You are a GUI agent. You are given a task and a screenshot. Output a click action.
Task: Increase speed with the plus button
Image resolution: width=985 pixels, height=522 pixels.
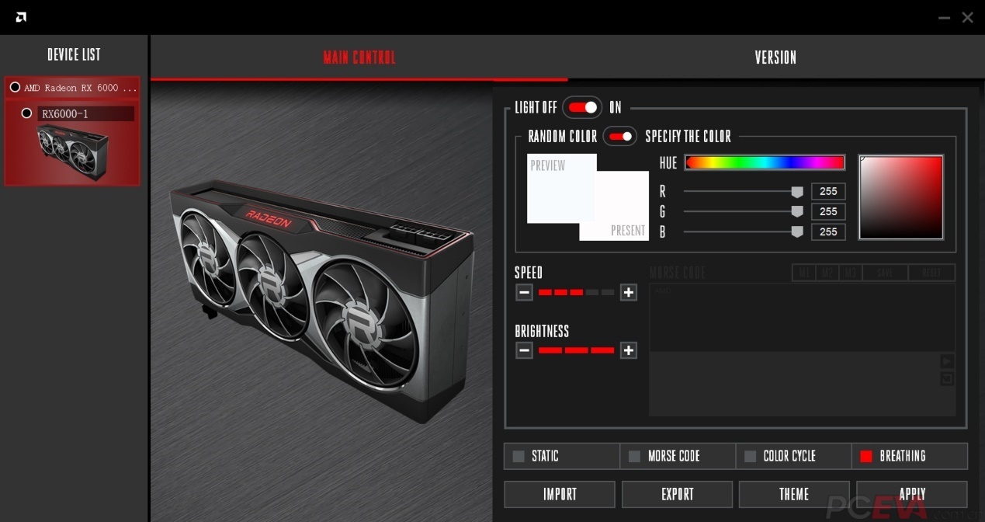629,293
